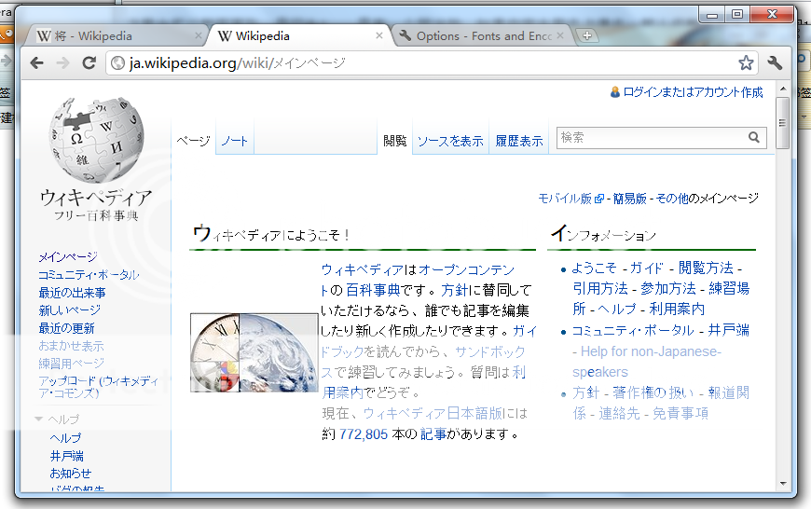811x509 pixels.
Task: Click the forward navigation arrow
Action: (62, 63)
